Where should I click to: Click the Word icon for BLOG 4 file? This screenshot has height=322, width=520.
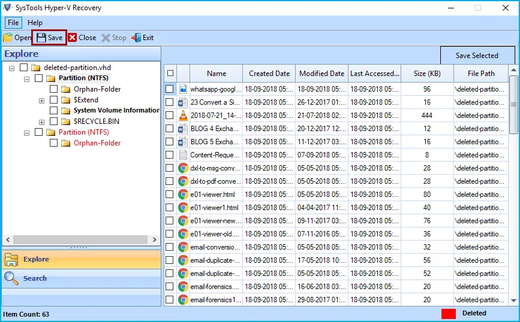point(184,129)
